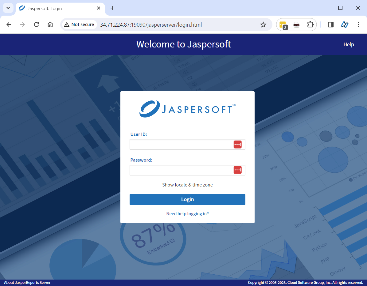The width and height of the screenshot is (367, 286).
Task: Reload the Jaspersoft login page
Action: [x=36, y=25]
